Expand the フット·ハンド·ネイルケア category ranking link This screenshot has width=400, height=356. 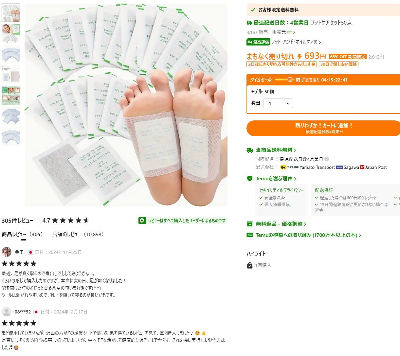coord(296,42)
